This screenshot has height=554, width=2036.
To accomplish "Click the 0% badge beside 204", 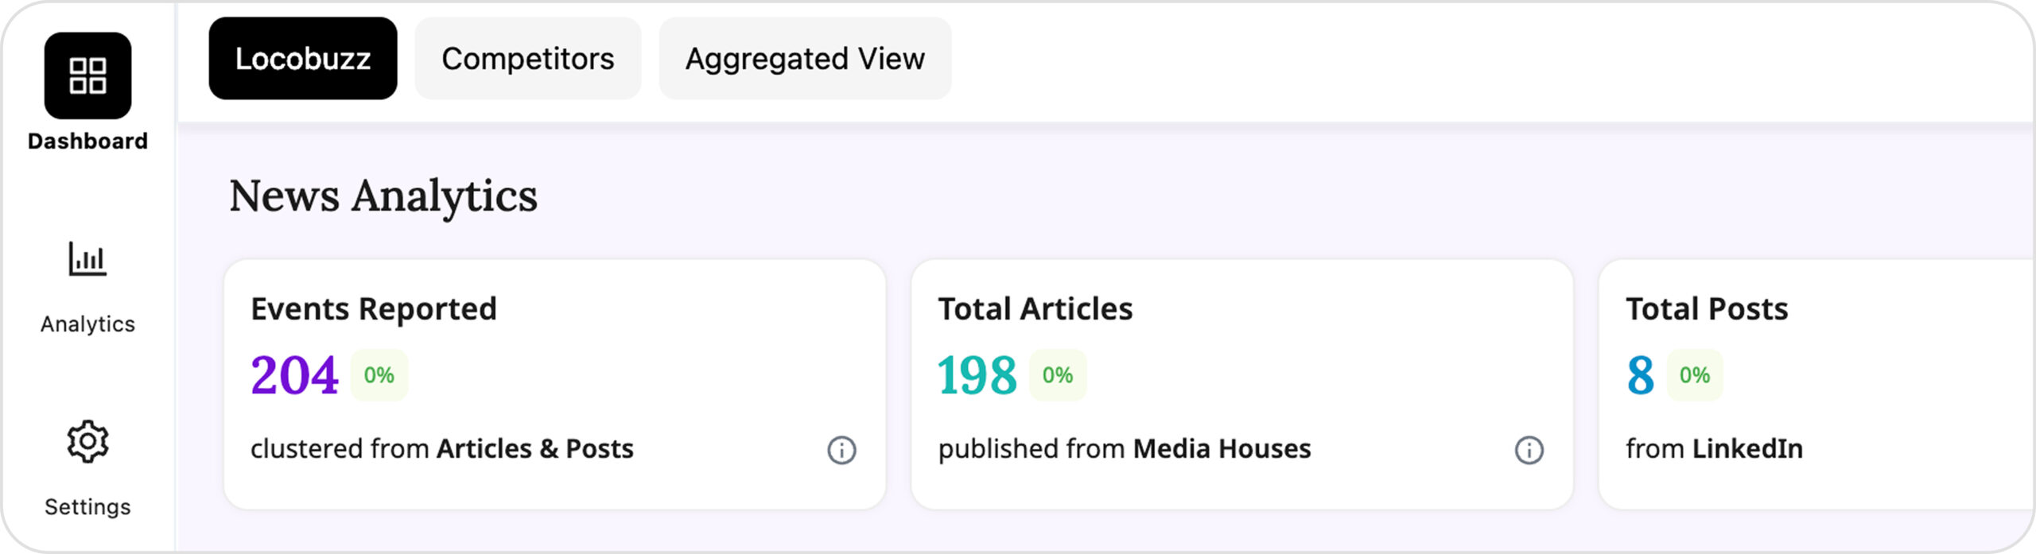I will click(x=379, y=375).
